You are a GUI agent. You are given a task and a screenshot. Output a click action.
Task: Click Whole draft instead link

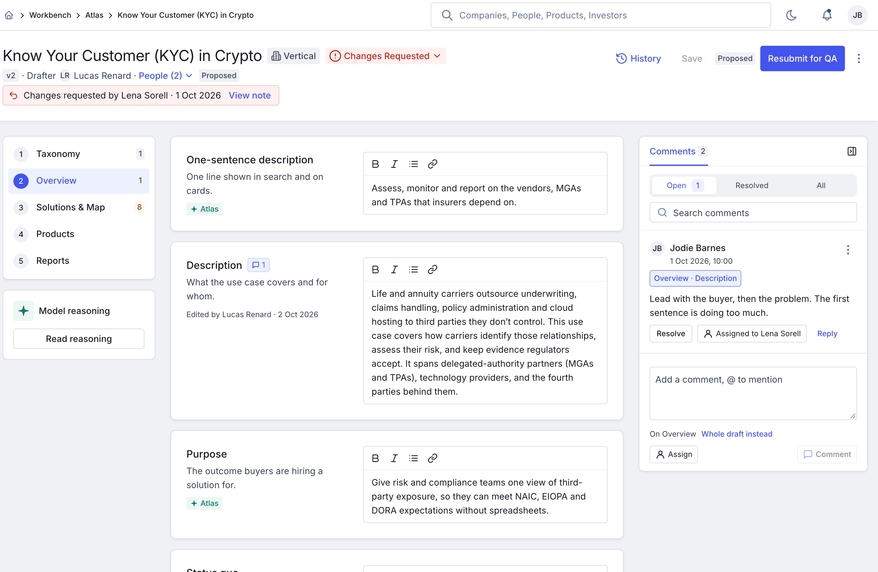737,434
